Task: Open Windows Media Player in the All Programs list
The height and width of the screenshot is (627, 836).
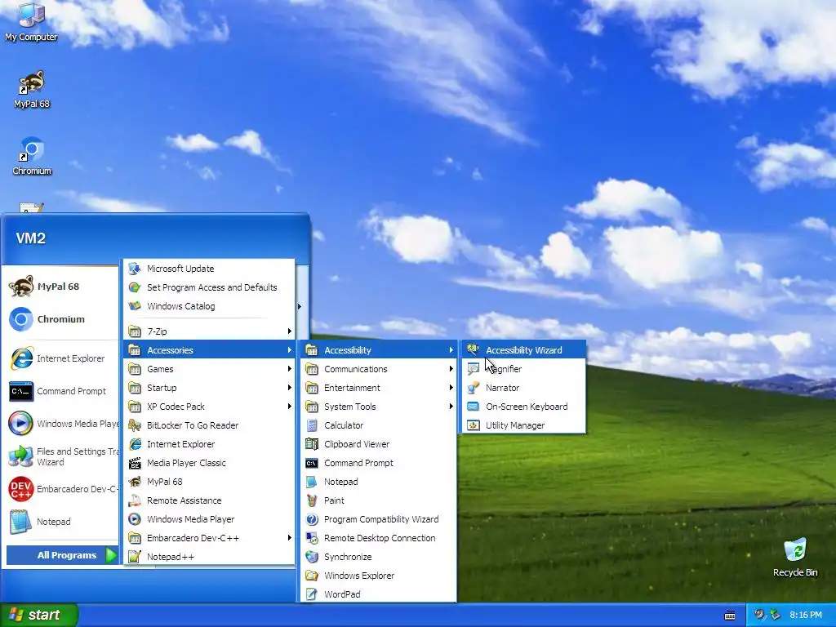Action: (209, 519)
